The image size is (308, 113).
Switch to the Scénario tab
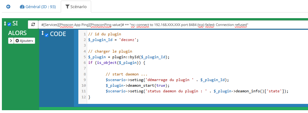pos(76,7)
